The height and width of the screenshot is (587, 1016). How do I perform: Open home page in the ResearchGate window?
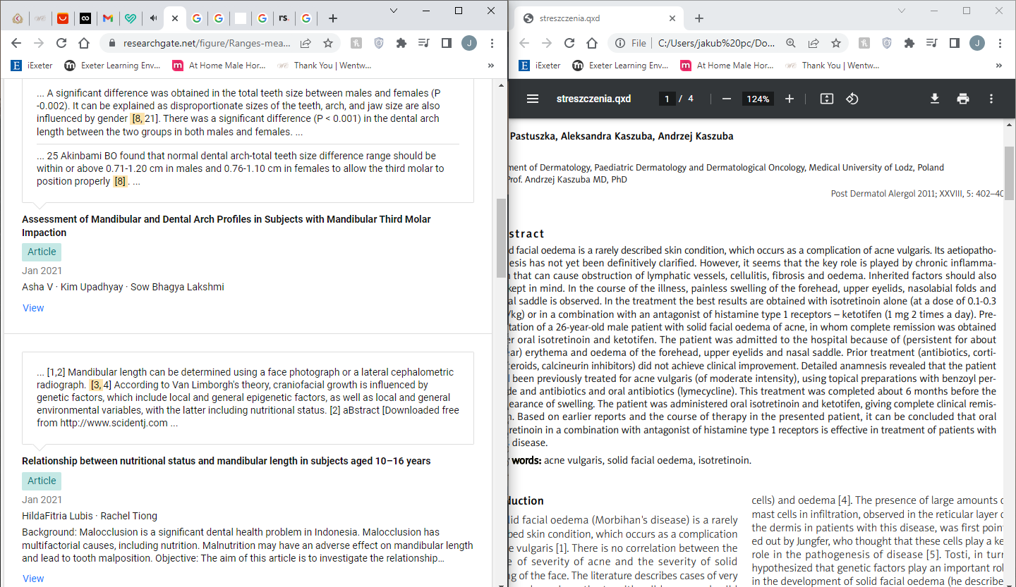(84, 43)
